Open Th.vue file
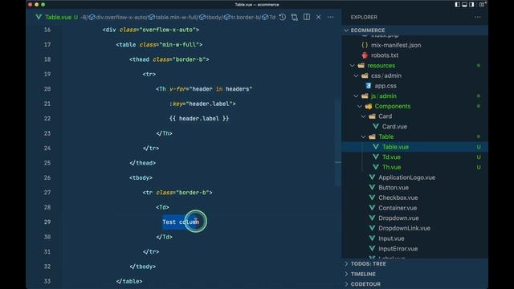This screenshot has height=289, width=514. (391, 168)
